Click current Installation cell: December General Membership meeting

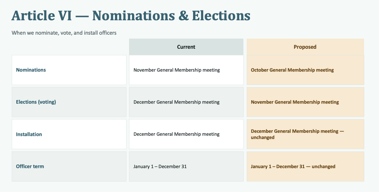(186, 134)
